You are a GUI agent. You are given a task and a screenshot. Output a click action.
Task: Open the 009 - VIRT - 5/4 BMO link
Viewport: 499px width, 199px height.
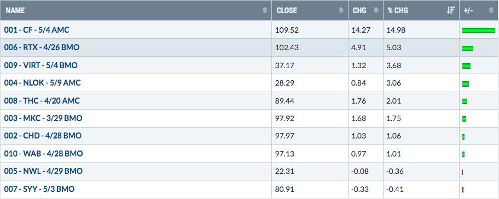(x=40, y=65)
